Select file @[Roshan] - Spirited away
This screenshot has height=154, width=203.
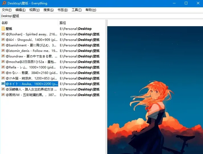[31, 34]
